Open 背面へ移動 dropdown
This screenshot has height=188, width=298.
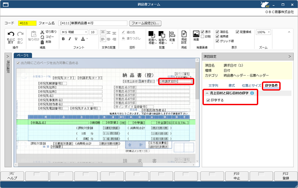(166, 43)
